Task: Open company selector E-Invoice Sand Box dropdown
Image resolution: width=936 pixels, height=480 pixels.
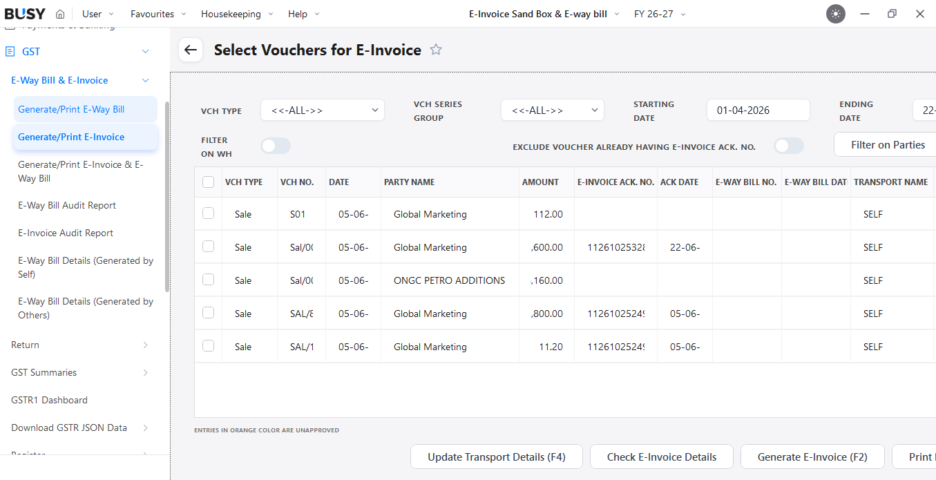Action: click(544, 14)
